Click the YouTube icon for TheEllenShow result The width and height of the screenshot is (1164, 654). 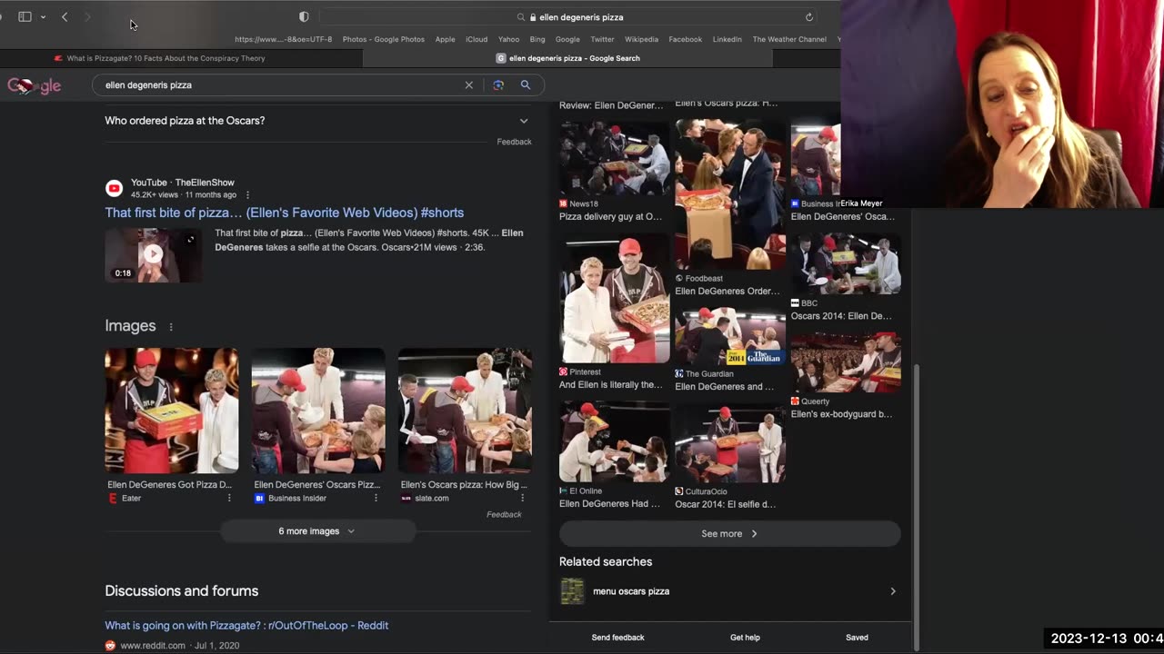pos(114,188)
